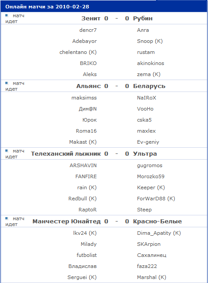Select the Беларусь team name
208x283 pixels.
pos(149,86)
